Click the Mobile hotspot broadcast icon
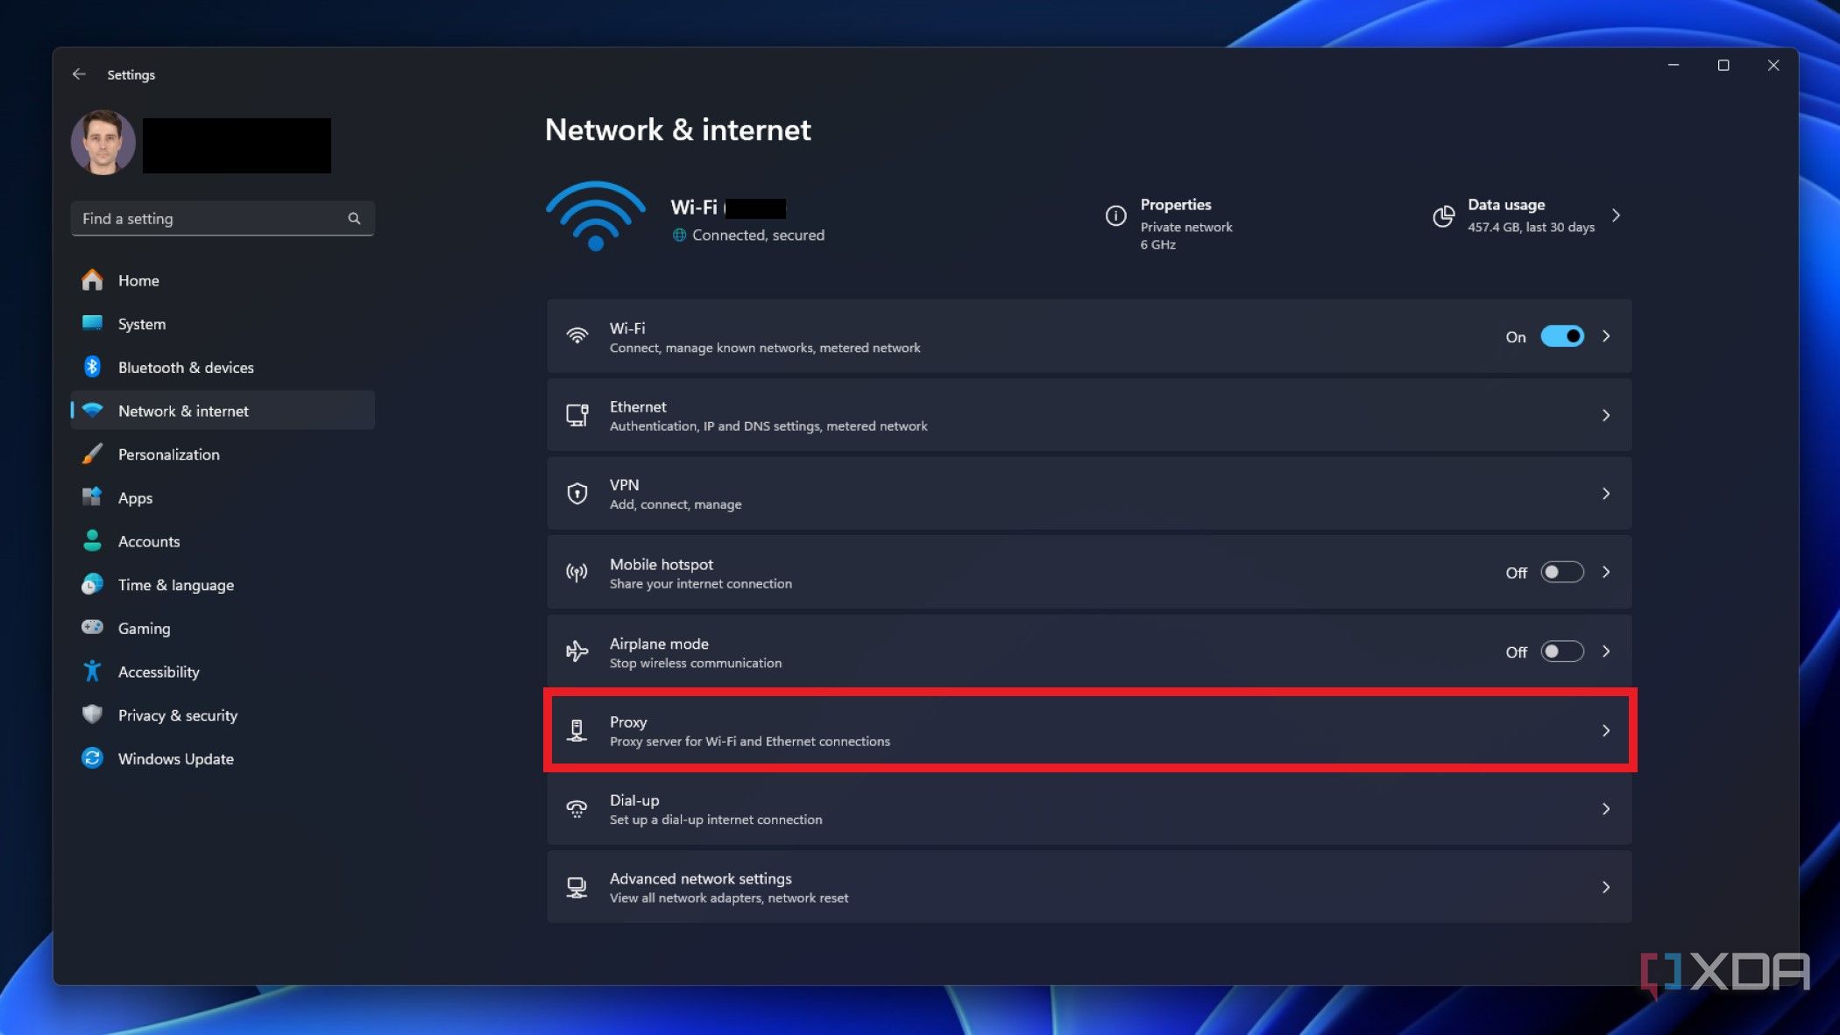 577,572
